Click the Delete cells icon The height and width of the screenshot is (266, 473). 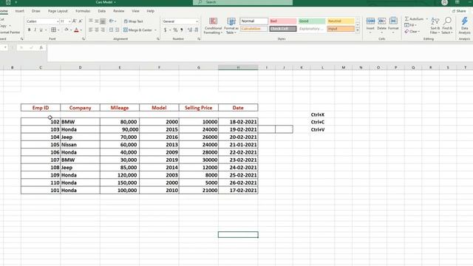pos(381,21)
